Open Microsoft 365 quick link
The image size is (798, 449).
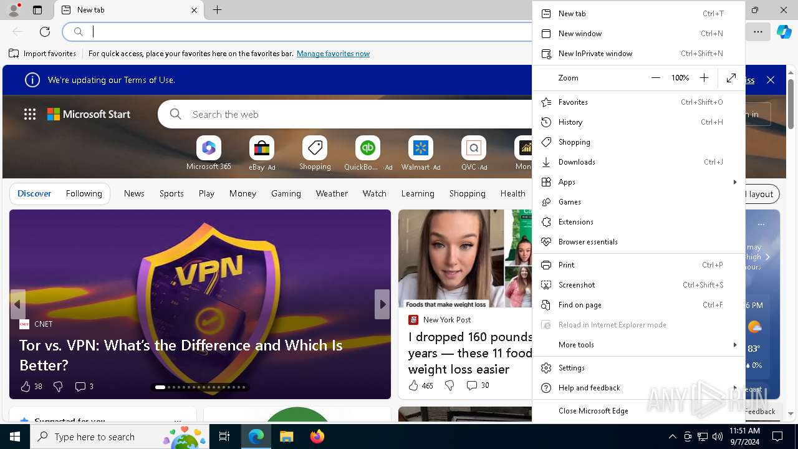[209, 153]
